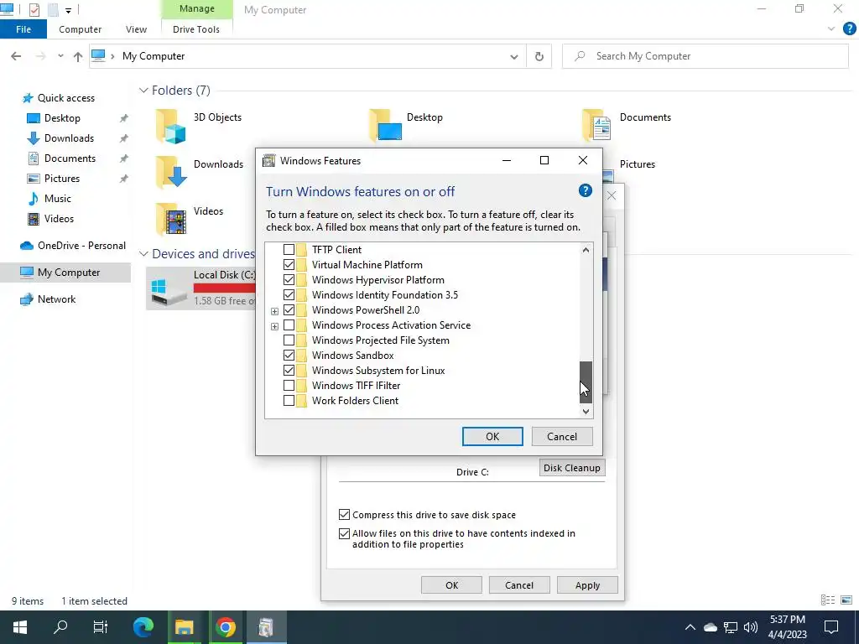Viewport: 859px width, 644px height.
Task: Go back with the back arrow
Action: 17,56
